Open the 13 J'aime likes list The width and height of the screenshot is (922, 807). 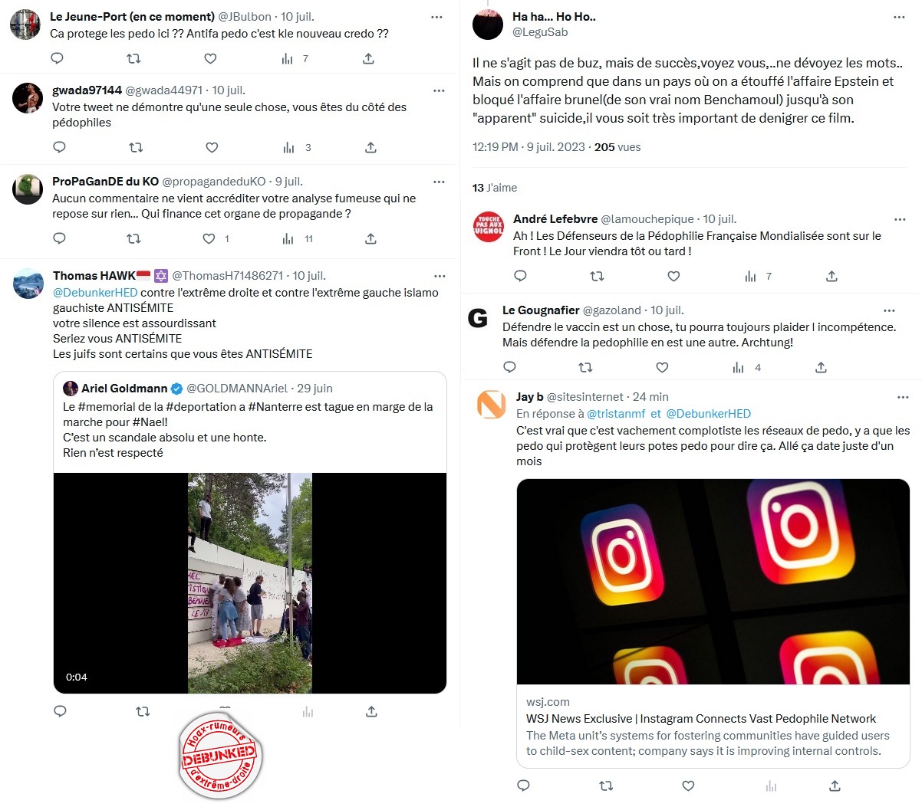pos(495,188)
